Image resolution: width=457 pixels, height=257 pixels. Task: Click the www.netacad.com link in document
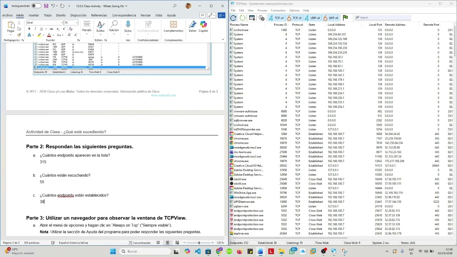(163, 95)
